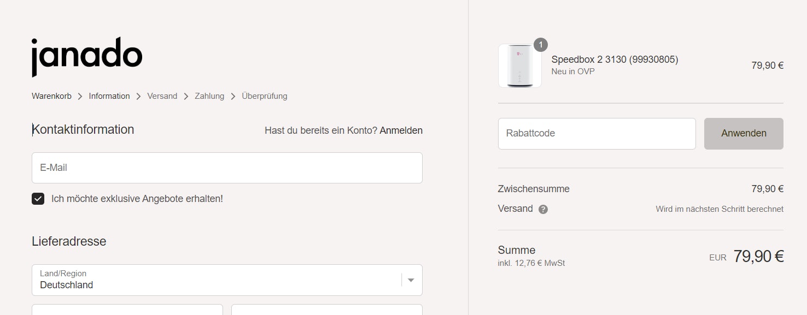Click the Versand question mark help icon
The width and height of the screenshot is (807, 315).
(543, 209)
